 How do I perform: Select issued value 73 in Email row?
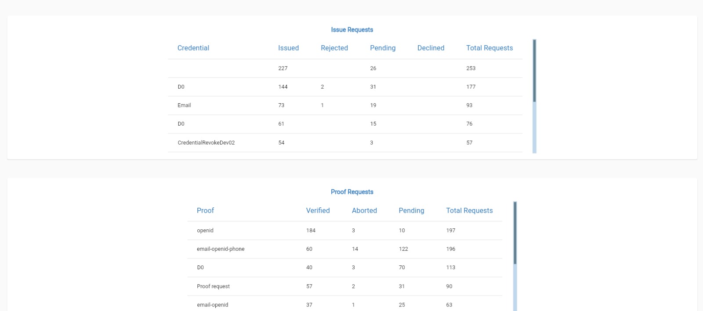(x=281, y=105)
